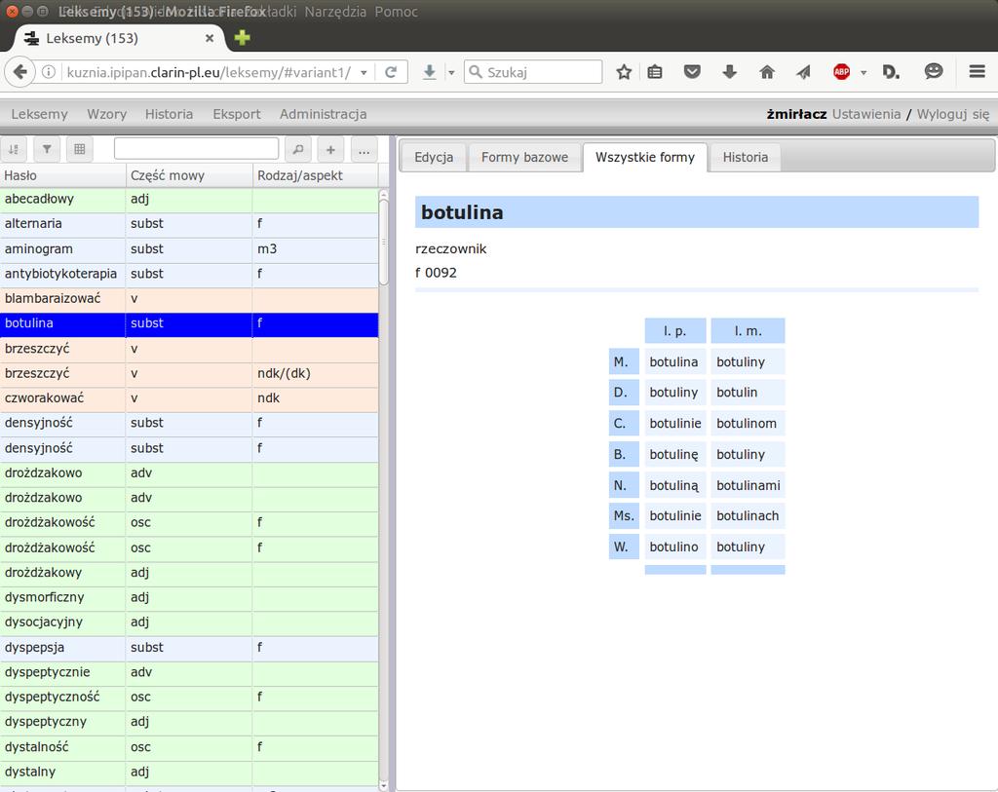Select the czworakować lexeme
998x792 pixels.
(x=189, y=398)
